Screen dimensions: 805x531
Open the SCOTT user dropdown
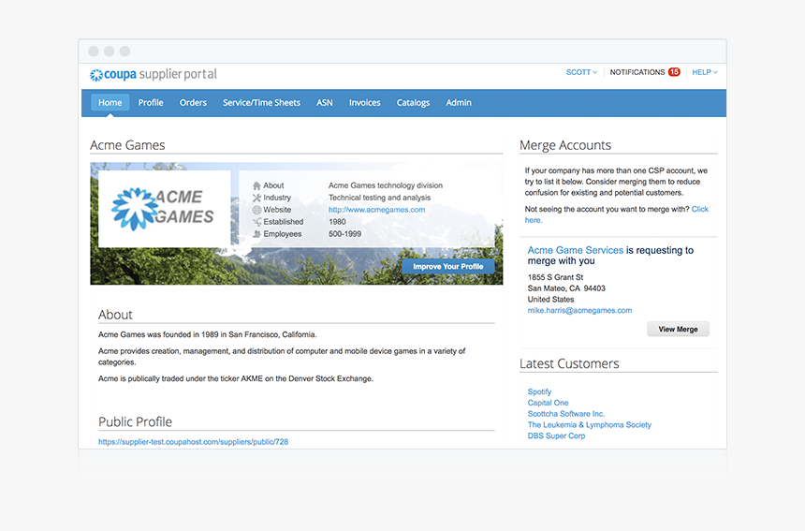coord(581,72)
